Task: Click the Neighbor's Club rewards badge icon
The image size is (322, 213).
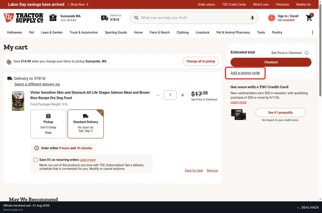Action: tap(271, 18)
